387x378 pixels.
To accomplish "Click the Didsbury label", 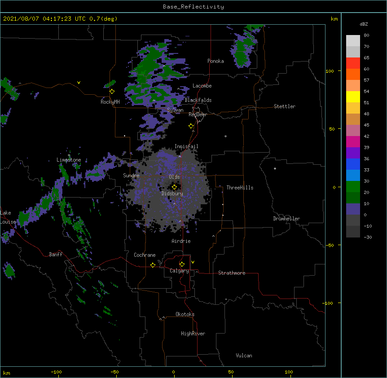I will pos(172,193).
